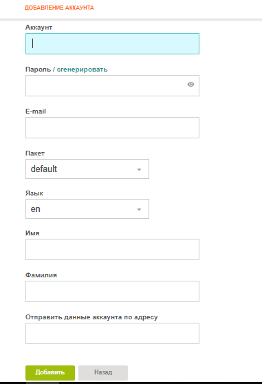Screen dimensions: 262x384
Task: Go back with the Назад button
Action: pos(103,373)
